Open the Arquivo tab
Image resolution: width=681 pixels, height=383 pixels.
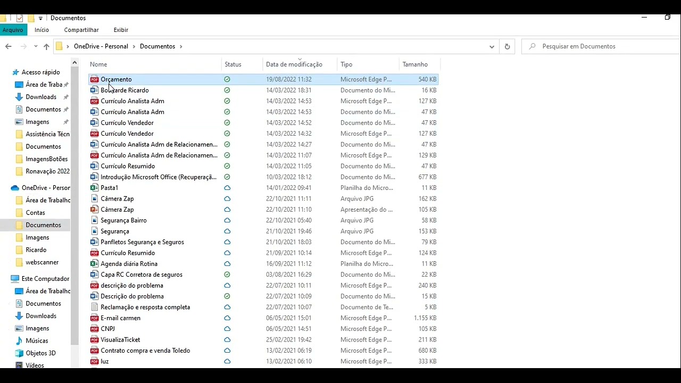tap(13, 30)
